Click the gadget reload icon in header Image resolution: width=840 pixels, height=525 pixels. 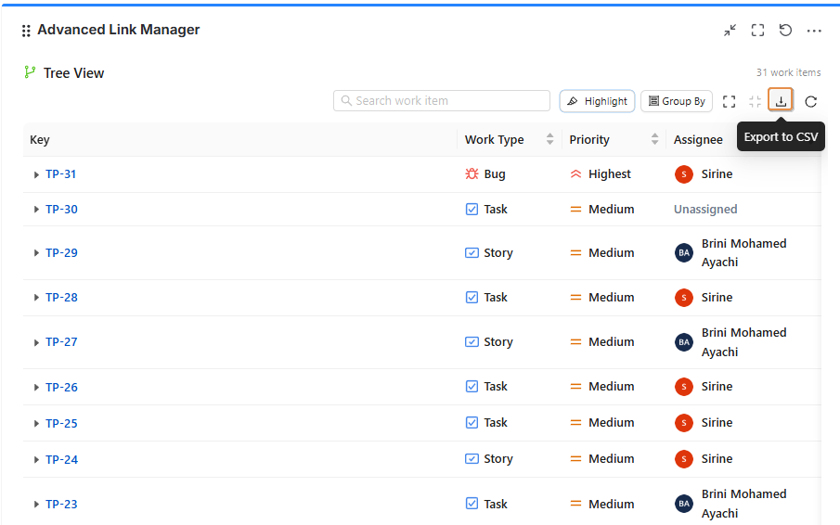tap(785, 31)
